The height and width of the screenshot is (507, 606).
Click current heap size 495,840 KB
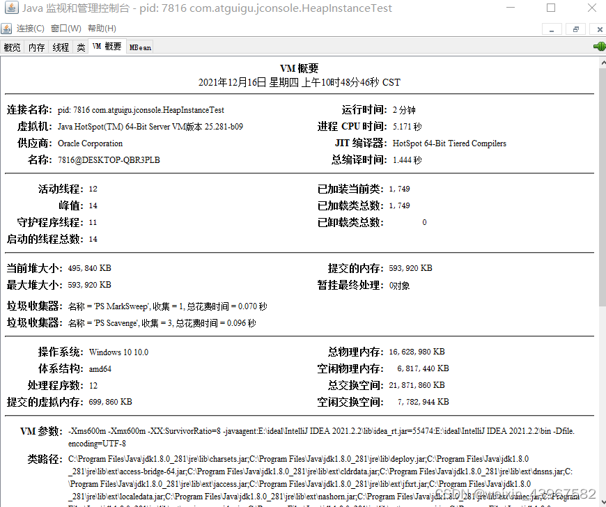pos(89,268)
